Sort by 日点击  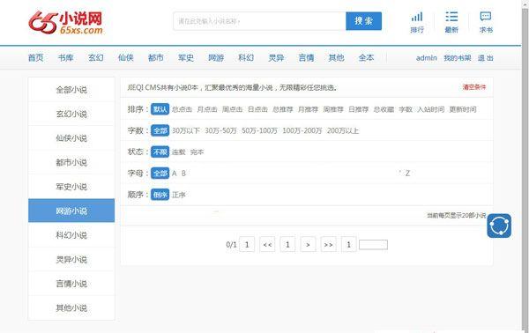(257, 109)
